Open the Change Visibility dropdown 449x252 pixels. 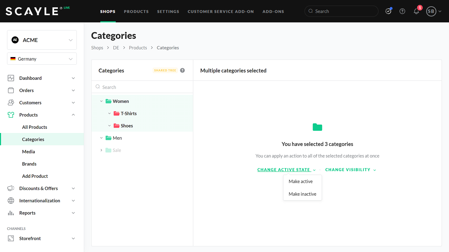tap(350, 170)
